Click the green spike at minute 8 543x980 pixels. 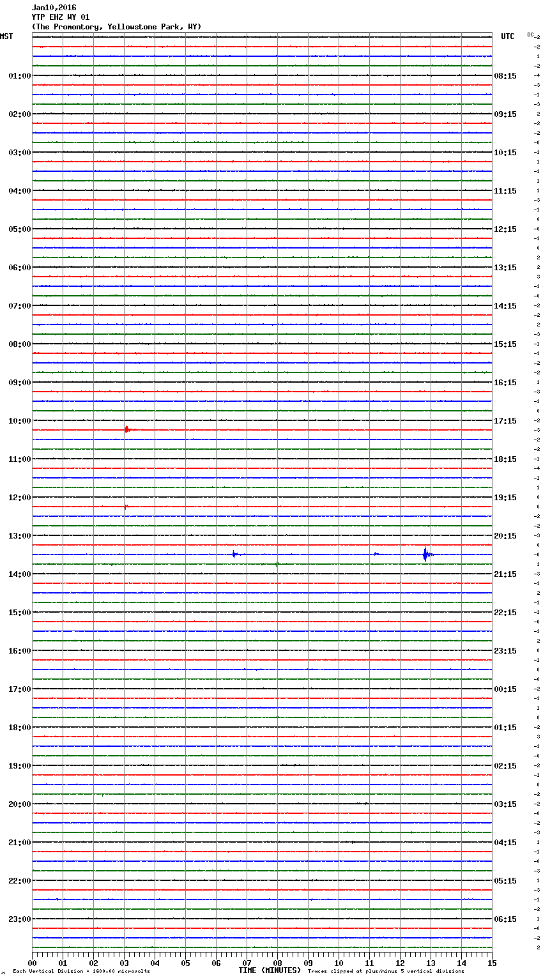[277, 564]
